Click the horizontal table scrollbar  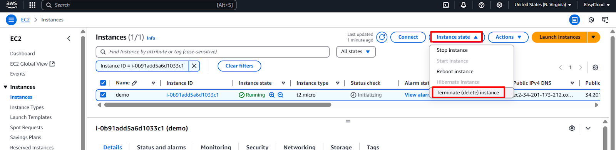[x=218, y=105]
